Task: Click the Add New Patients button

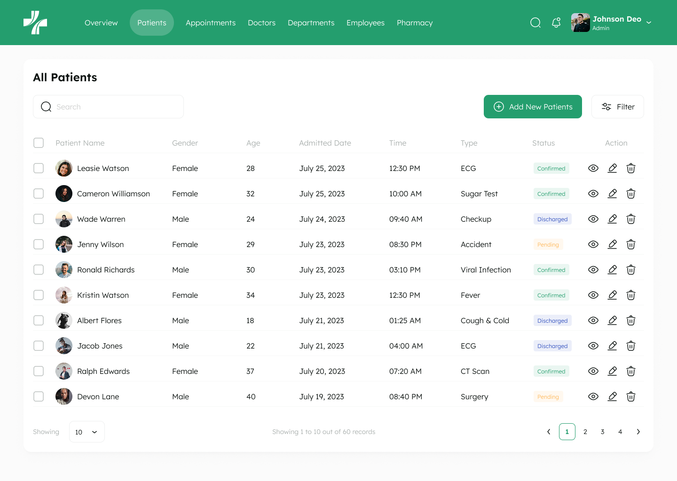Action: point(533,107)
